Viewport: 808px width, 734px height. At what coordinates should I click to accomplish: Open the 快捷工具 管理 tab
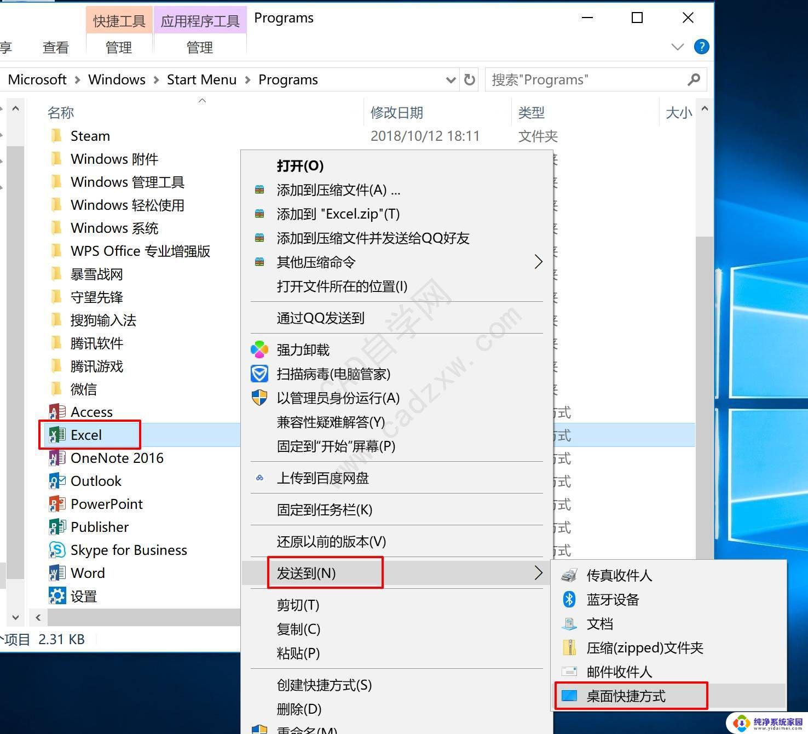pos(119,48)
